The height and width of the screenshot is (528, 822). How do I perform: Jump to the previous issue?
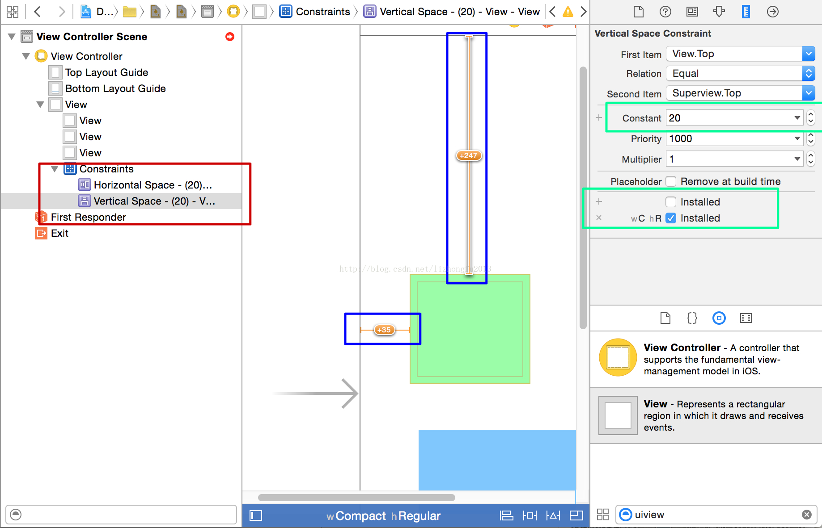point(553,12)
